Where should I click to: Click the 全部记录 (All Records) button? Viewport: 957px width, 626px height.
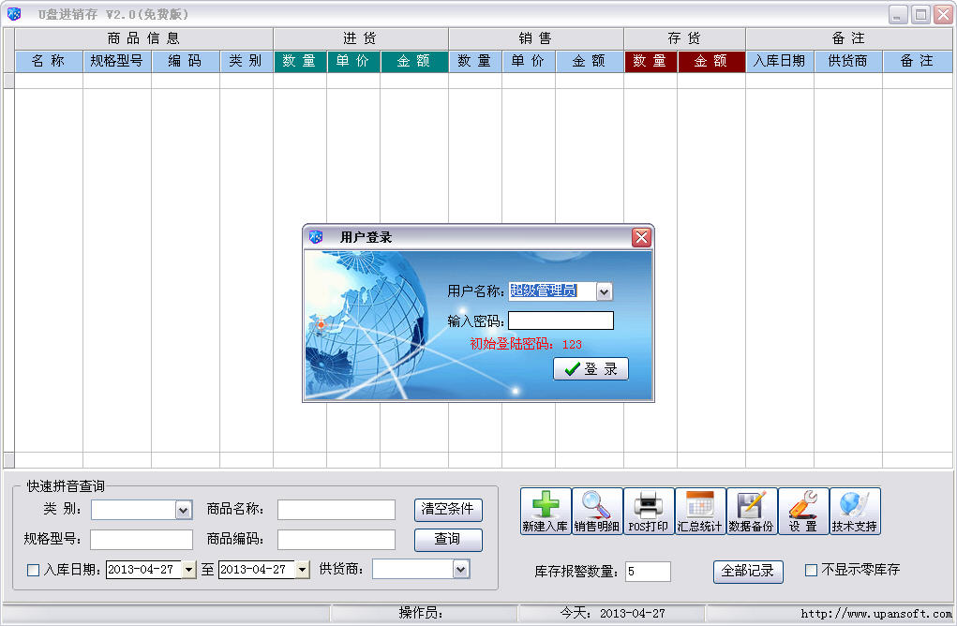[x=748, y=572]
